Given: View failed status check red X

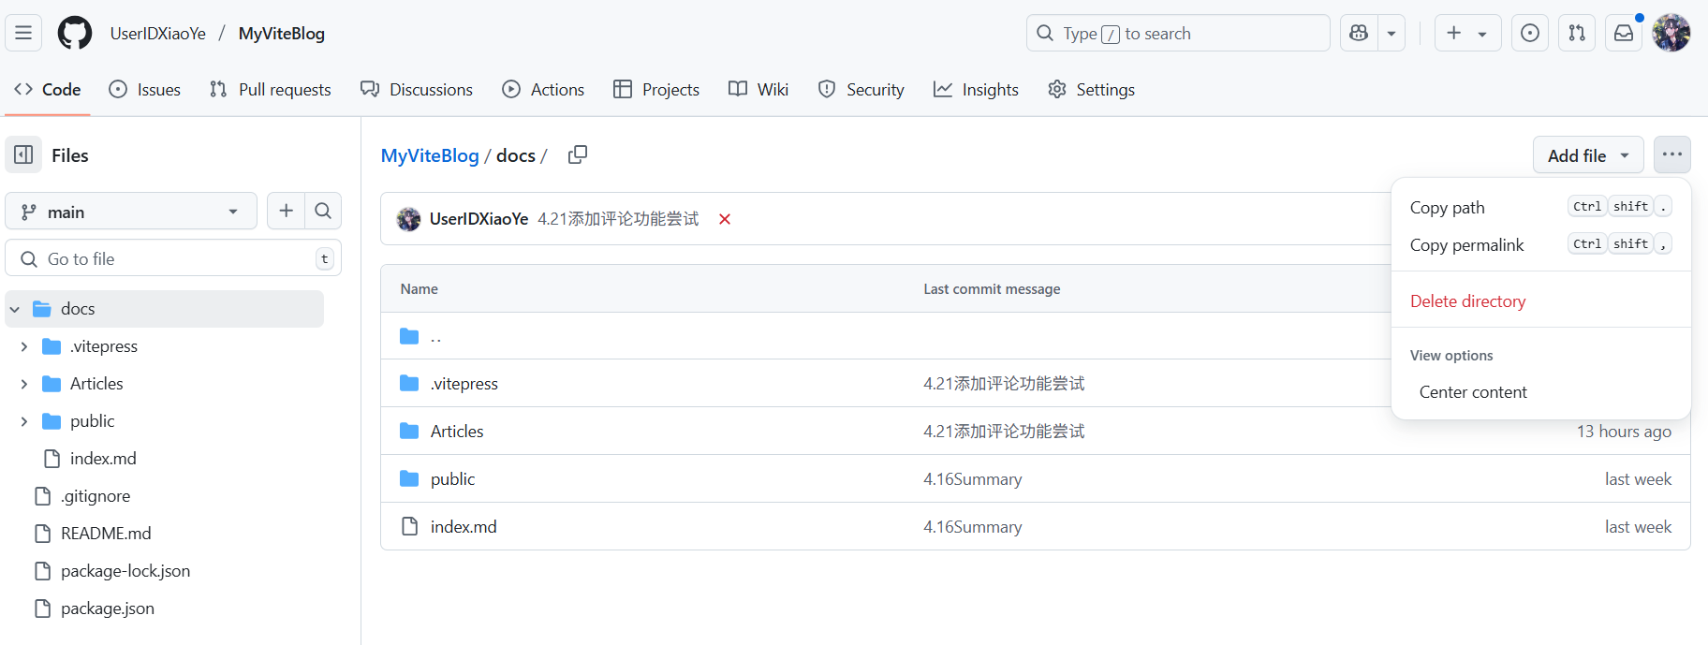Looking at the screenshot, I should pos(725,219).
